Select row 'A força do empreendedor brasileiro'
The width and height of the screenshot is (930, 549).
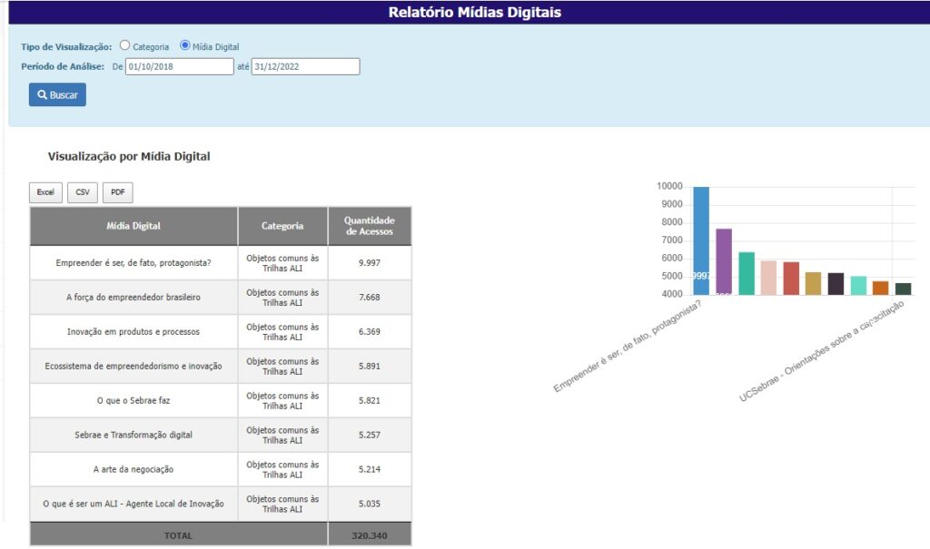coord(134,297)
